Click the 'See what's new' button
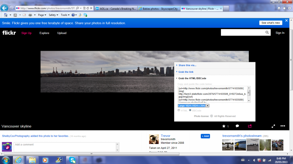The image size is (293, 164). click(270, 23)
